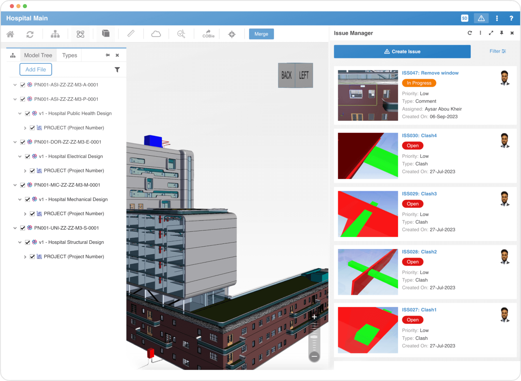Click the BACK face of view cube
This screenshot has width=521, height=381.
pos(286,76)
